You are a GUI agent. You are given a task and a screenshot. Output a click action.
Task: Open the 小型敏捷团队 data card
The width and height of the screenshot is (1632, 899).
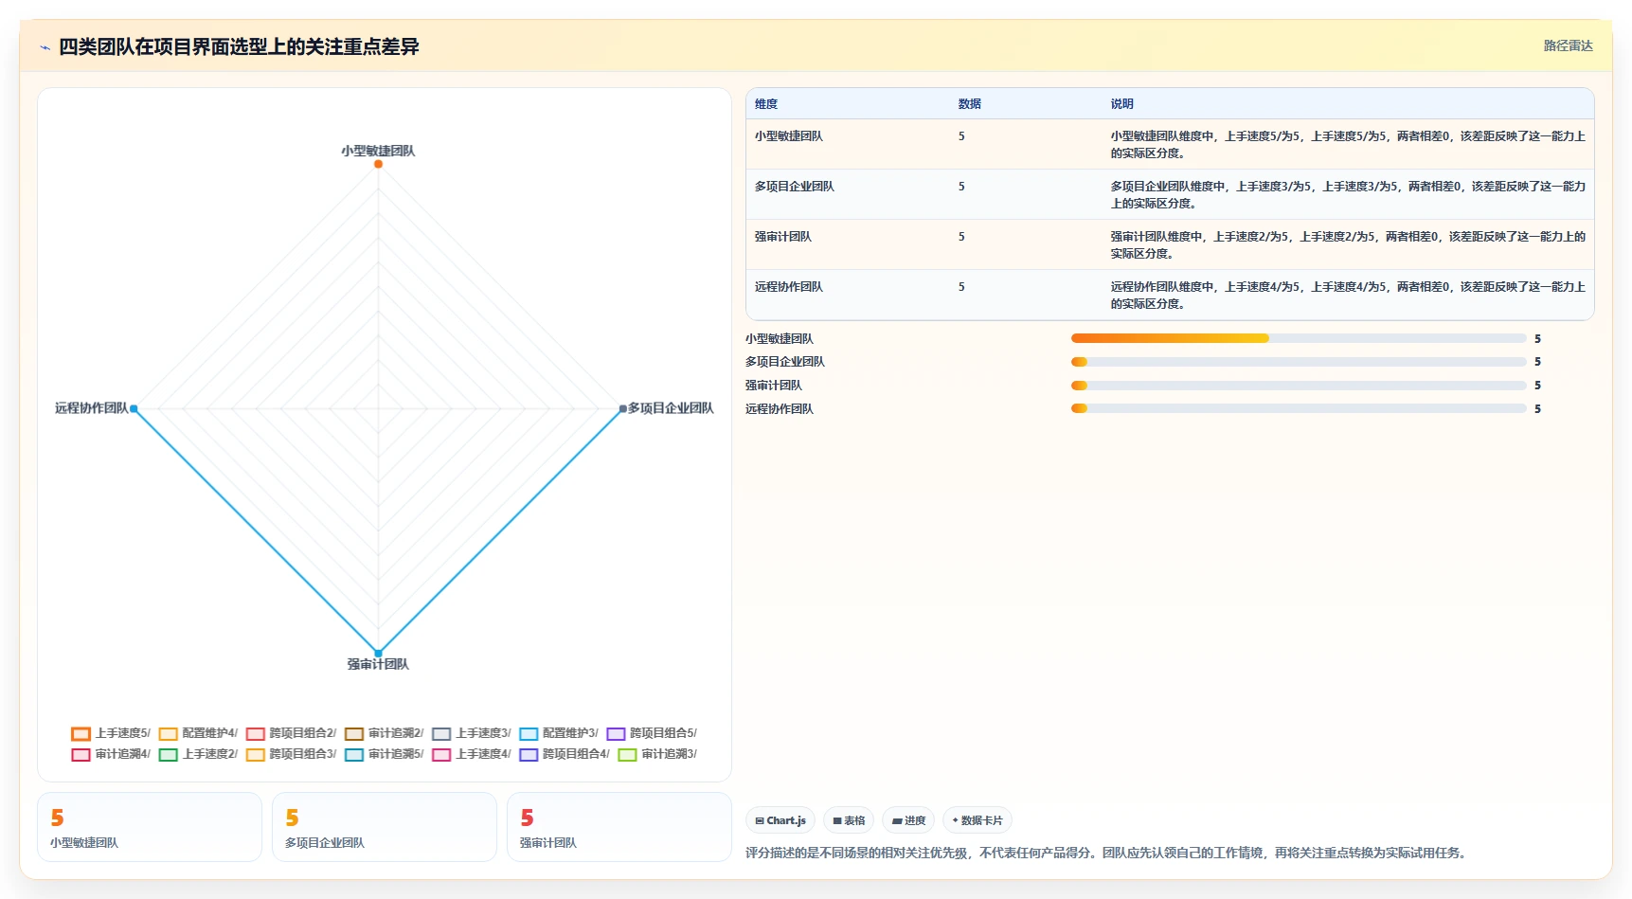click(150, 827)
